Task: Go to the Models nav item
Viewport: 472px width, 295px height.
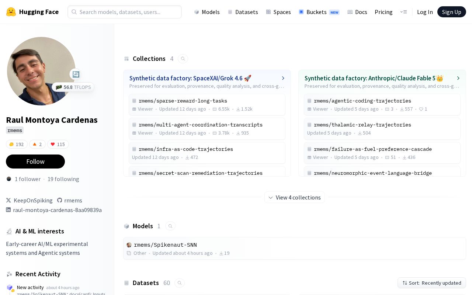Action: [207, 12]
